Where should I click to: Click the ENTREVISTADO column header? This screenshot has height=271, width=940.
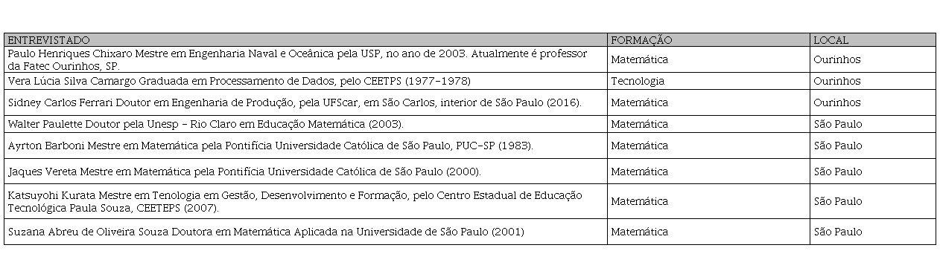point(305,40)
